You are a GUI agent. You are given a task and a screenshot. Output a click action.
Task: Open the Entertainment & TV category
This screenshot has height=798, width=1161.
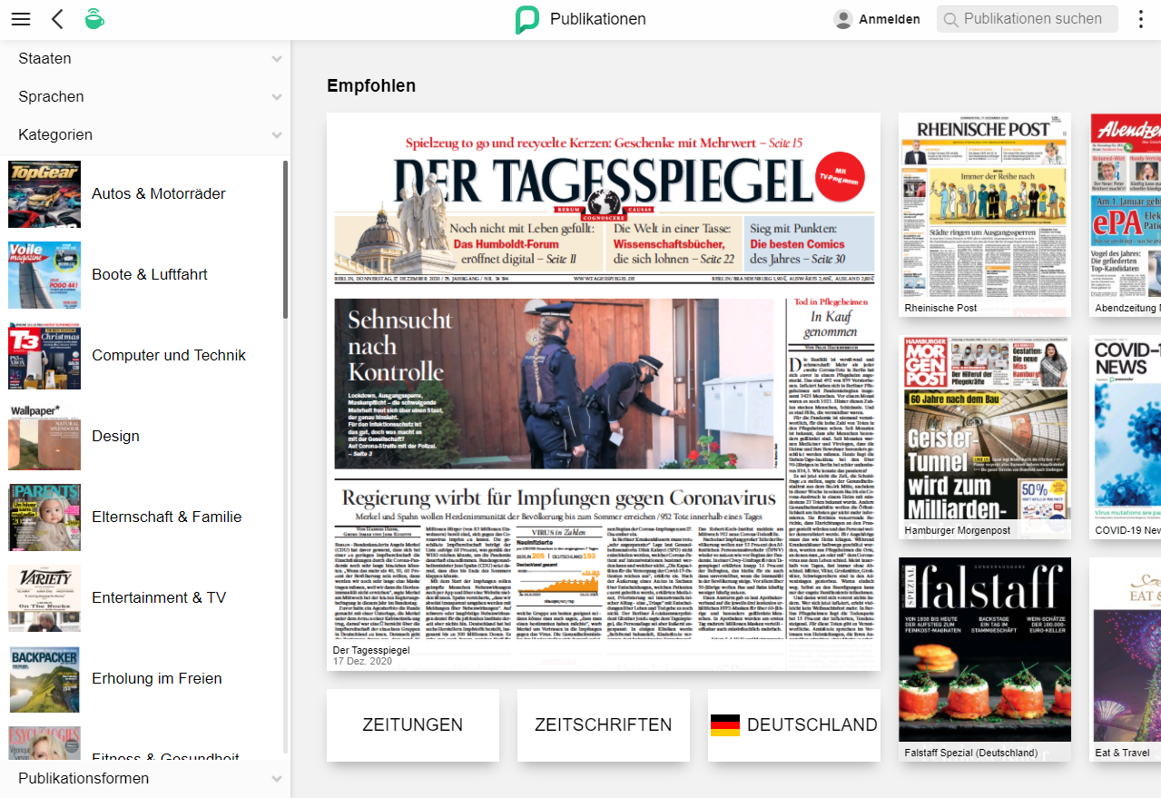pyautogui.click(x=158, y=597)
